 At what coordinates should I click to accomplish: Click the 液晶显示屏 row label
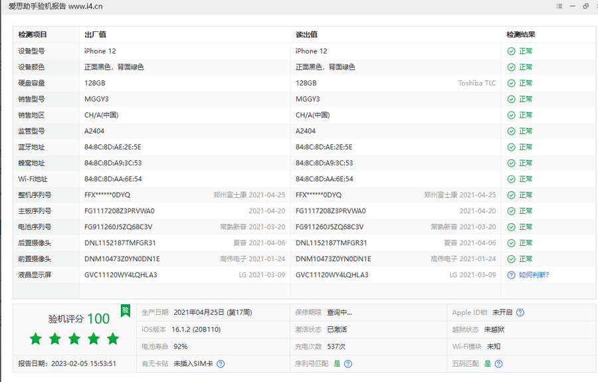[x=35, y=275]
